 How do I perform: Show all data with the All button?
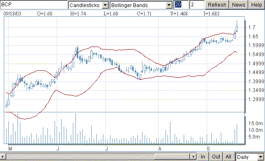coord(228,156)
